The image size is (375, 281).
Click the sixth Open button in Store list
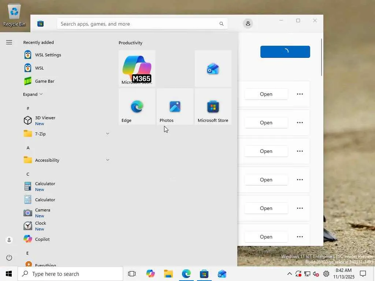pyautogui.click(x=266, y=237)
